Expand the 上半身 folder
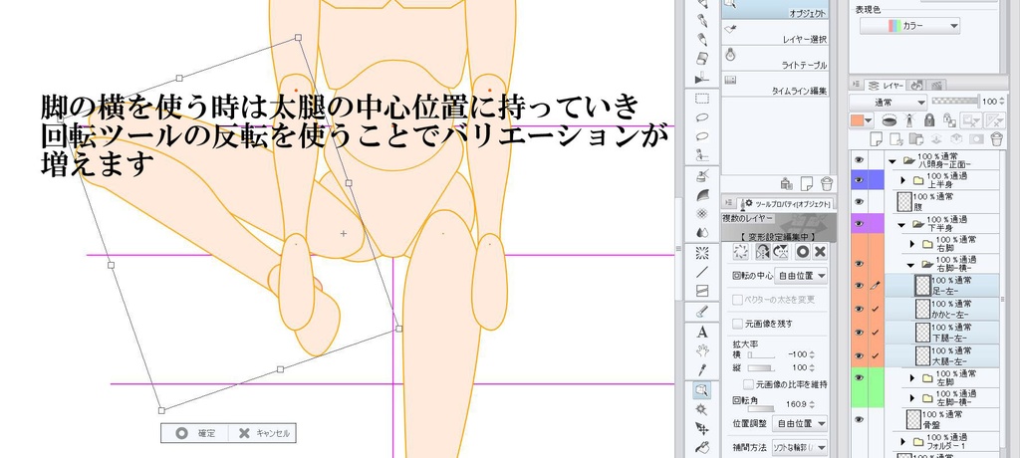 902,179
